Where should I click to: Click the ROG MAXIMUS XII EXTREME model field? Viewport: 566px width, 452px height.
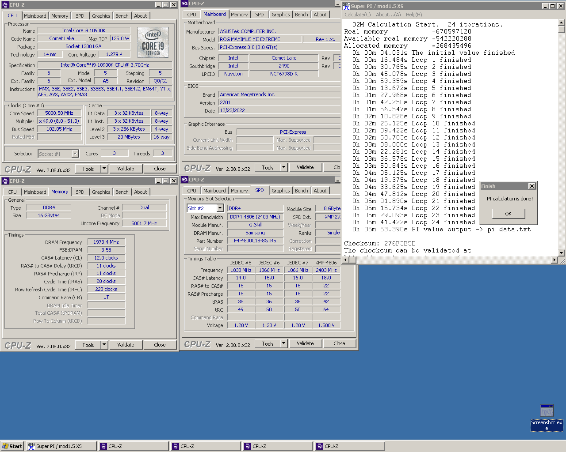(260, 39)
